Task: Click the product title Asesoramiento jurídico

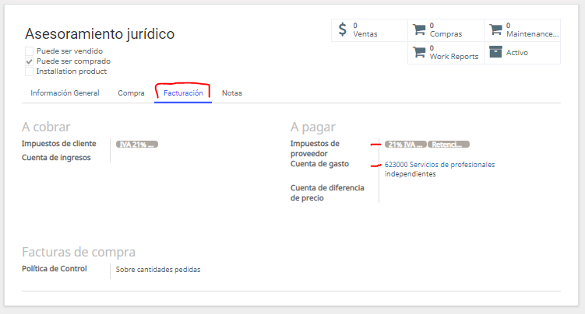Action: click(x=100, y=34)
